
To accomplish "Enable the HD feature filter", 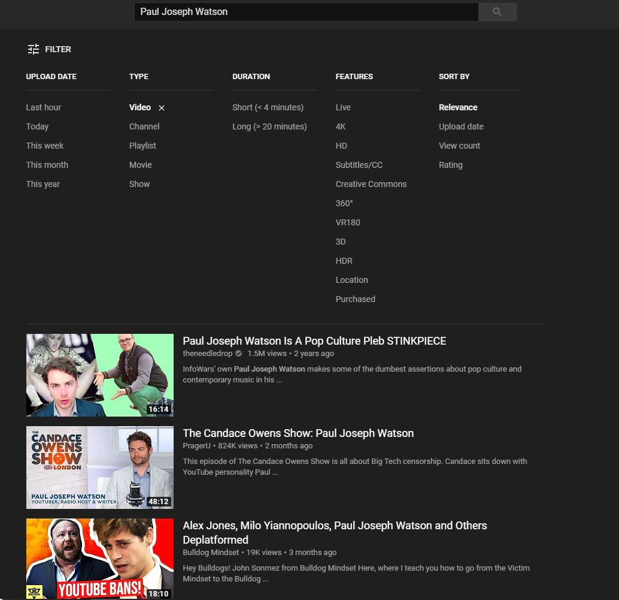I will [341, 146].
